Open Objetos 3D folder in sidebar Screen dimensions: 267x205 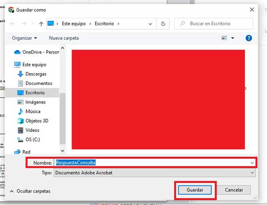click(x=36, y=121)
